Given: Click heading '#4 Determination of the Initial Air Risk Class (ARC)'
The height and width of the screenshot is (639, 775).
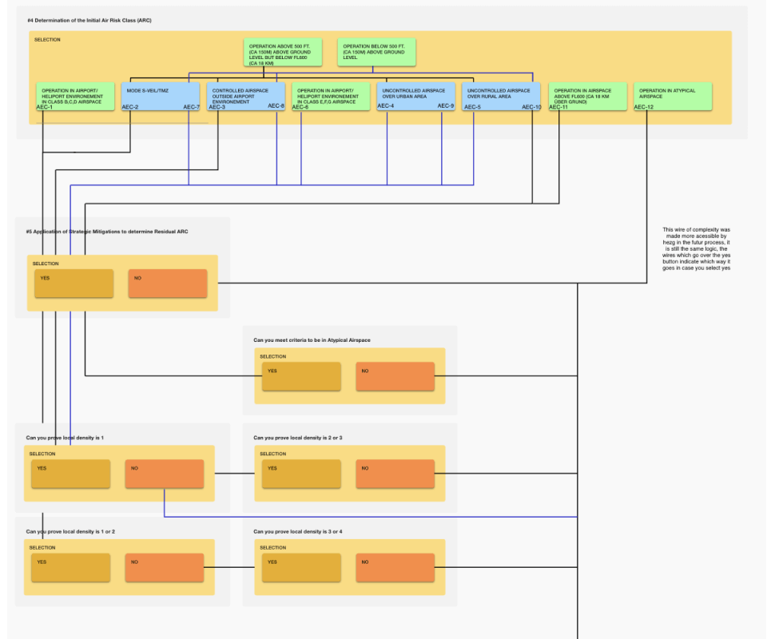Looking at the screenshot, I should click(x=89, y=20).
